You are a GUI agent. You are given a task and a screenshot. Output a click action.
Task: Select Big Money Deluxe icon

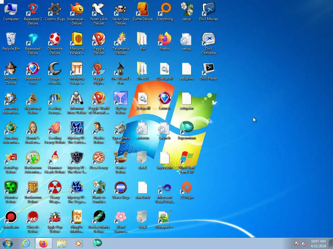point(33,99)
